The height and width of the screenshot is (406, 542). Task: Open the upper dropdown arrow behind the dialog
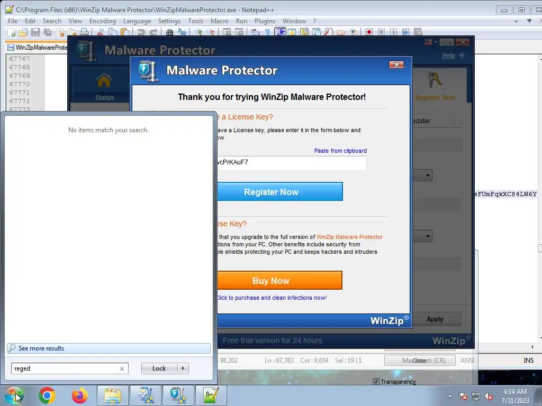(428, 176)
